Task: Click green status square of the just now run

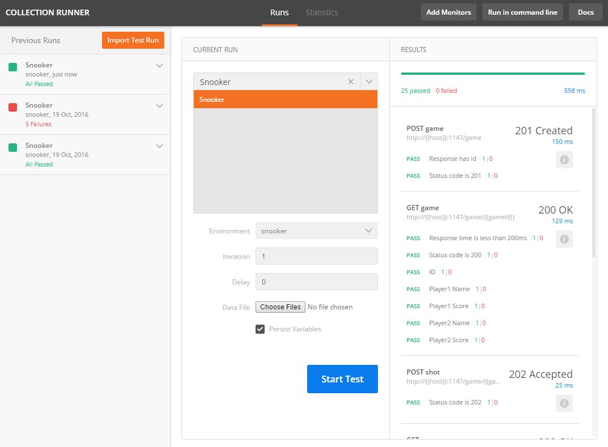Action: coord(13,67)
